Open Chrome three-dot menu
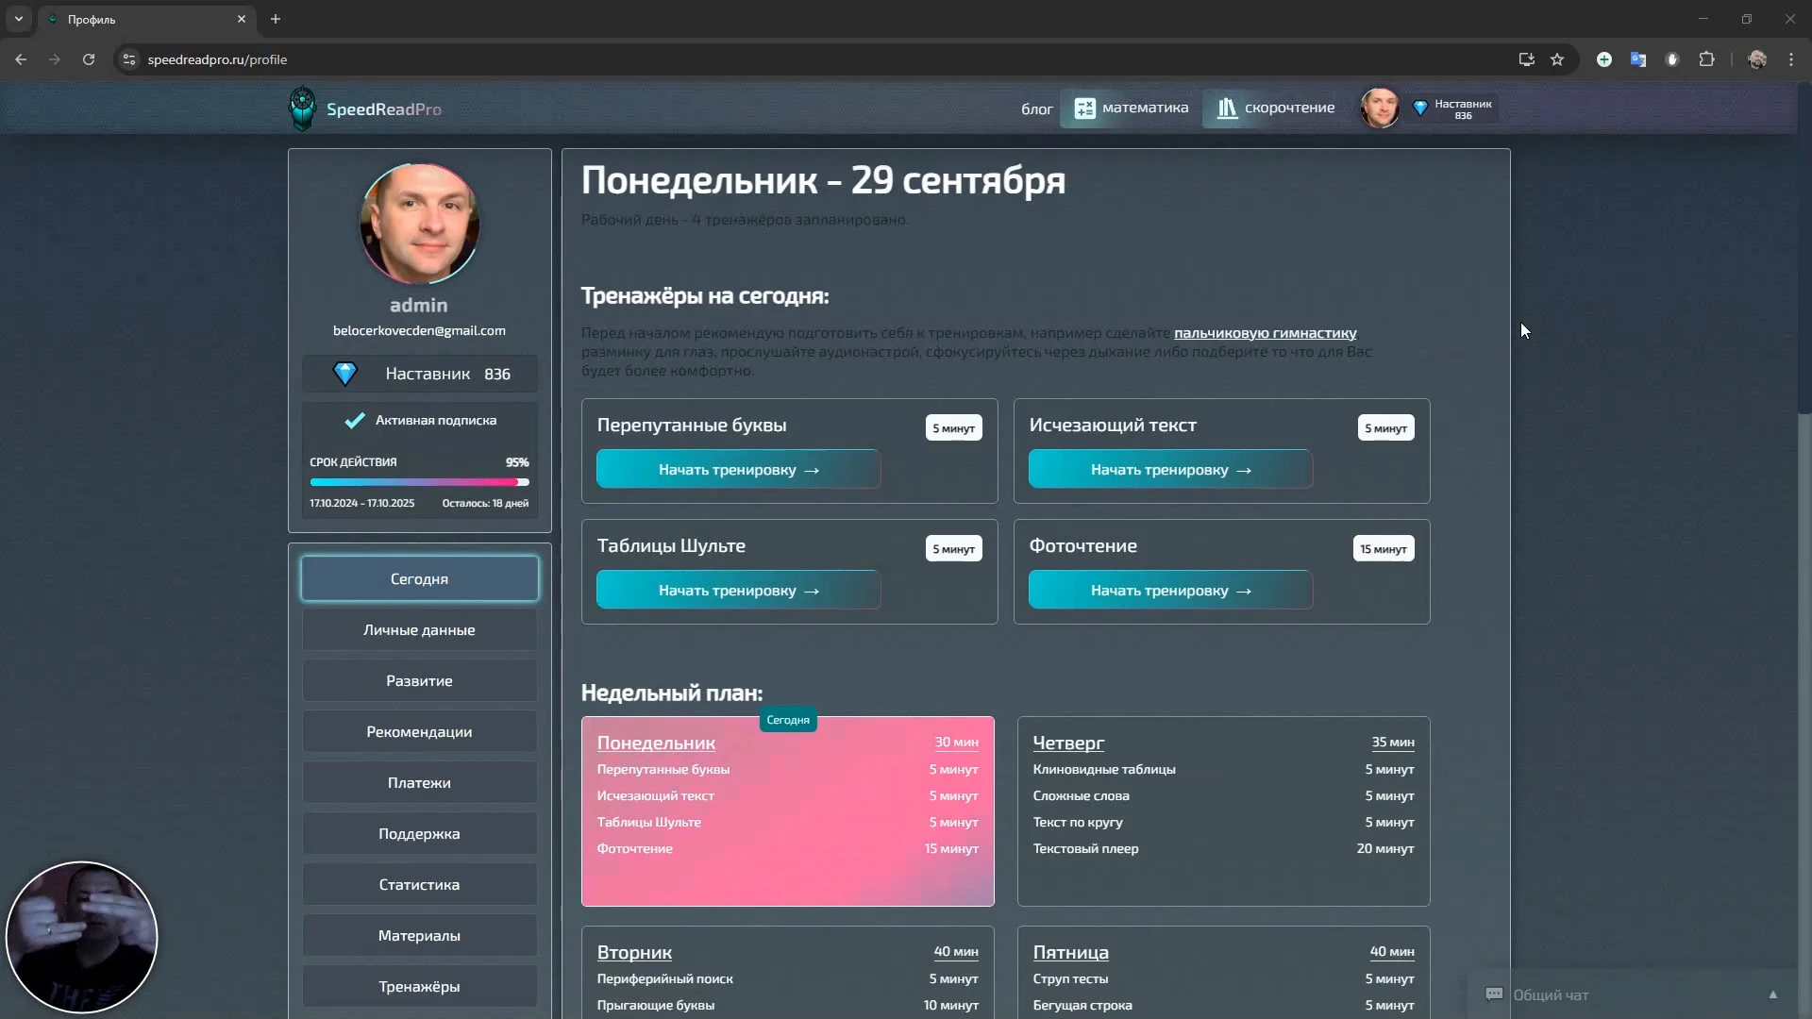The image size is (1812, 1019). (x=1791, y=59)
